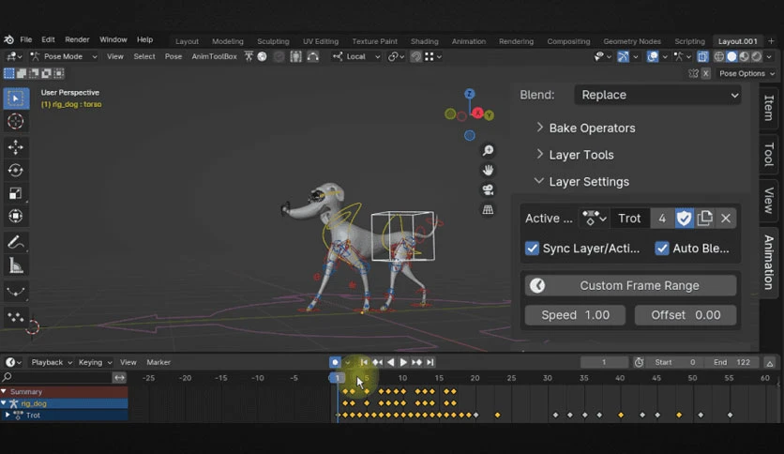Jump to the start frame

click(x=364, y=362)
